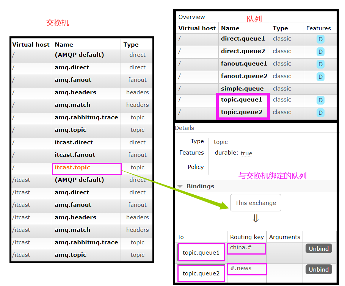Viewport: 345px width, 286px height.
Task: Open topic.queue1 in the bindings table
Action: (x=201, y=253)
